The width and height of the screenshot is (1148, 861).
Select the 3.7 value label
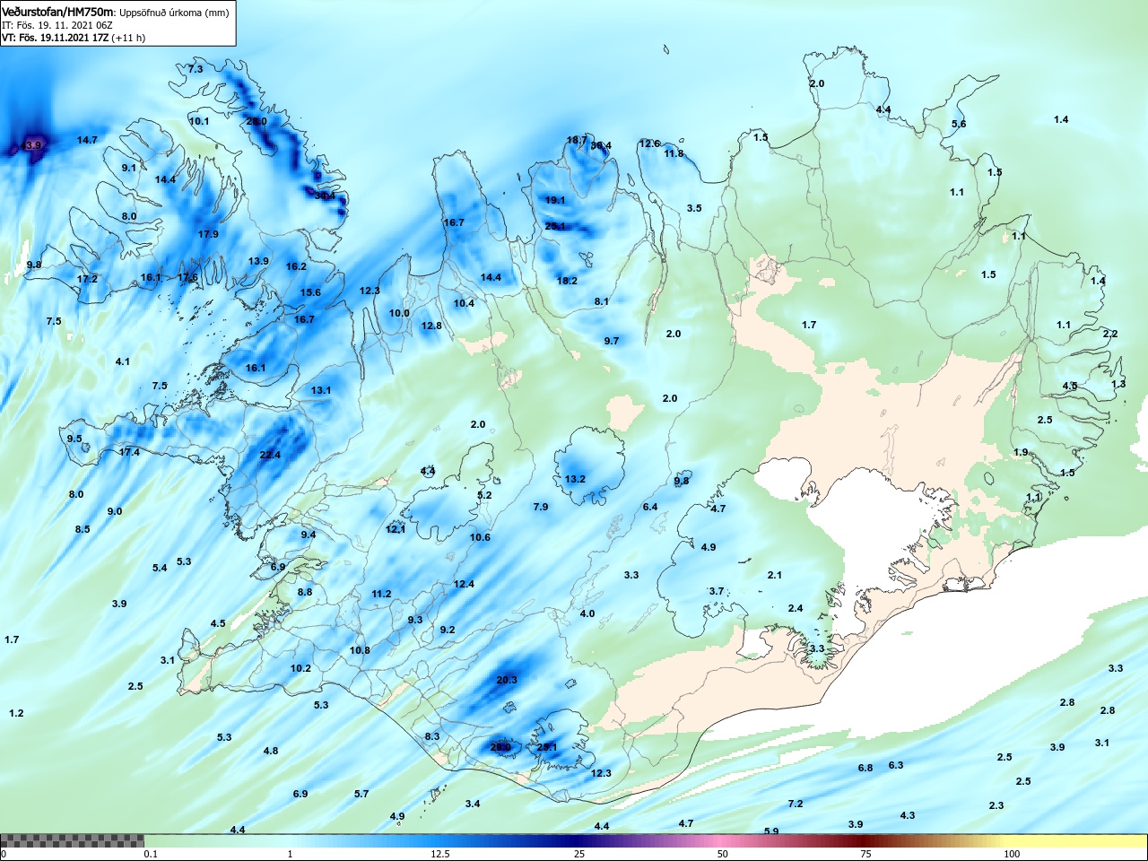click(x=717, y=591)
